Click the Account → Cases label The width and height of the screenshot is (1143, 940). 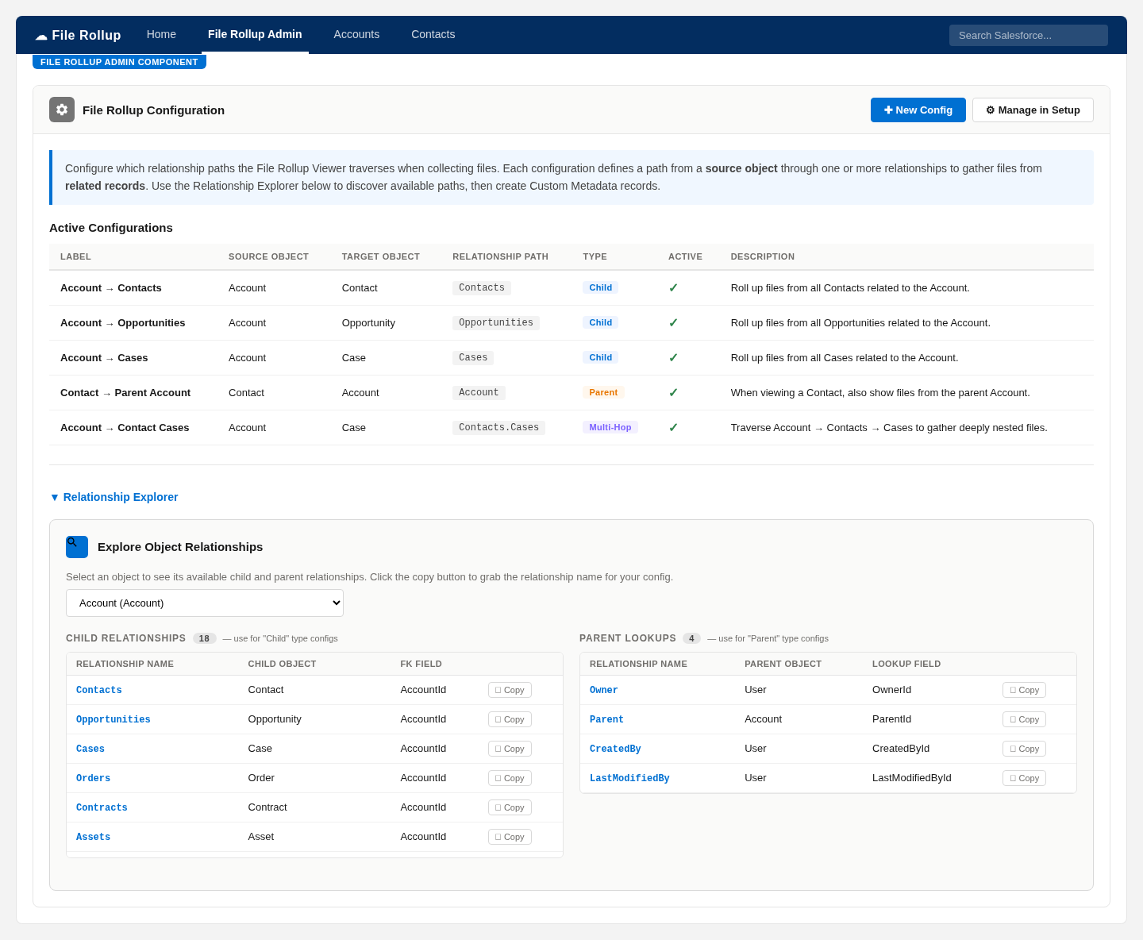pyautogui.click(x=104, y=358)
